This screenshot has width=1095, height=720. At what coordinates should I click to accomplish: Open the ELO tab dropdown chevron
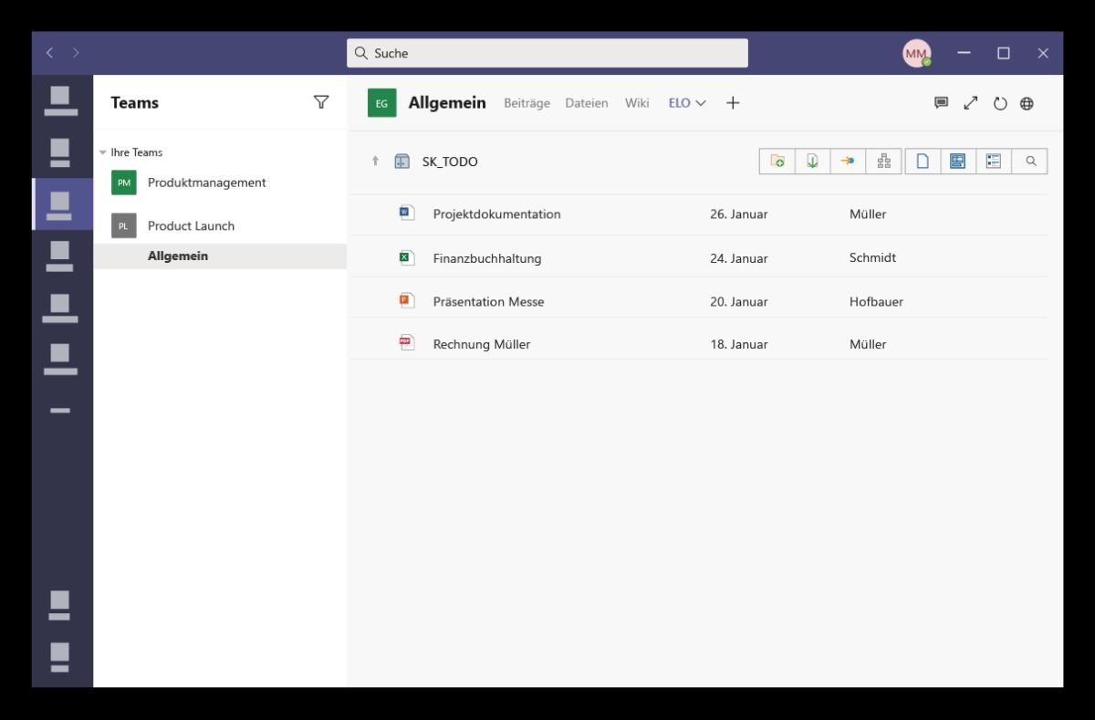pos(701,103)
